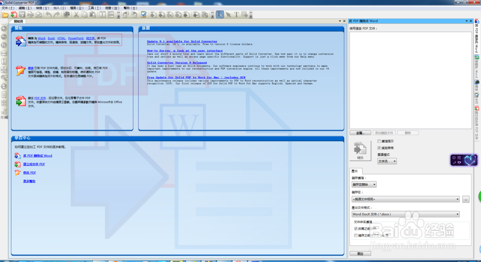Image resolution: width=481 pixels, height=262 pixels.
Task: Open the vertical PDF to Word side tab
Action: (477, 36)
